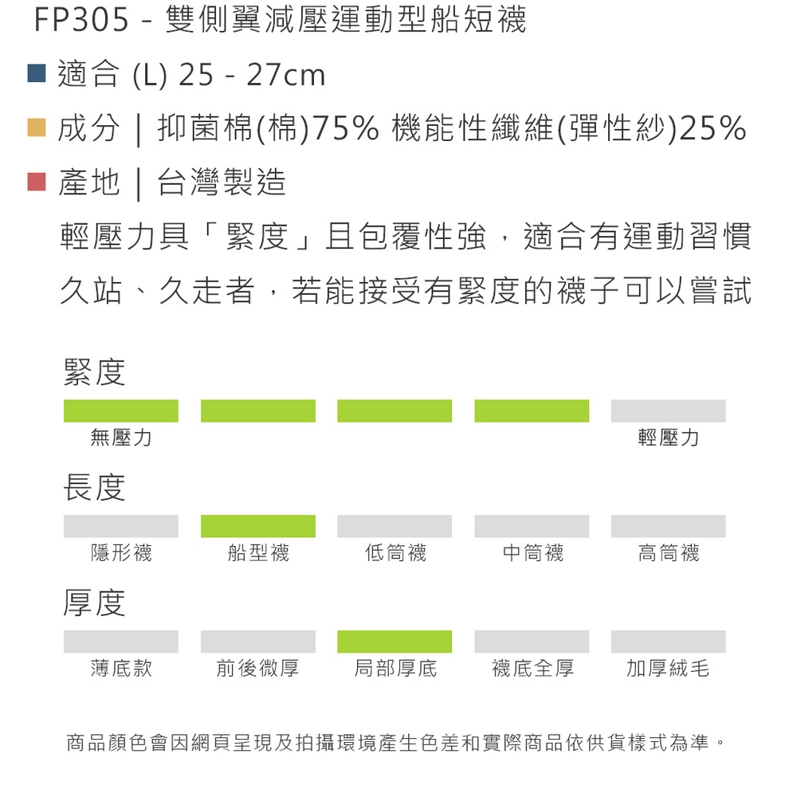The width and height of the screenshot is (797, 797).
Task: Click the 厚度 section heading
Action: tap(94, 603)
